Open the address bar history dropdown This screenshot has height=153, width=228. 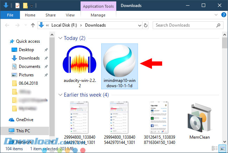pos(140,26)
